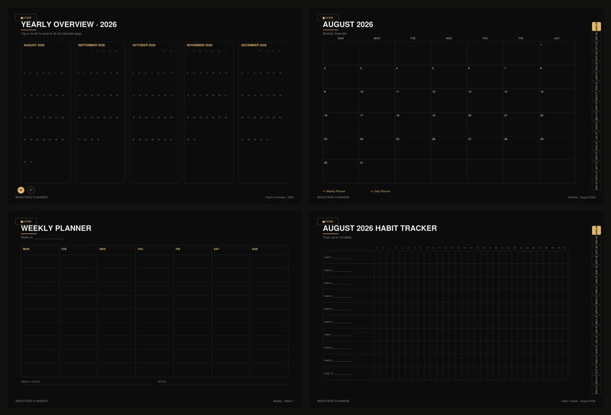Open DECEMBER 2026 mini calendar in Yearly Overview
Image resolution: width=611 pixels, height=415 pixels.
click(263, 112)
